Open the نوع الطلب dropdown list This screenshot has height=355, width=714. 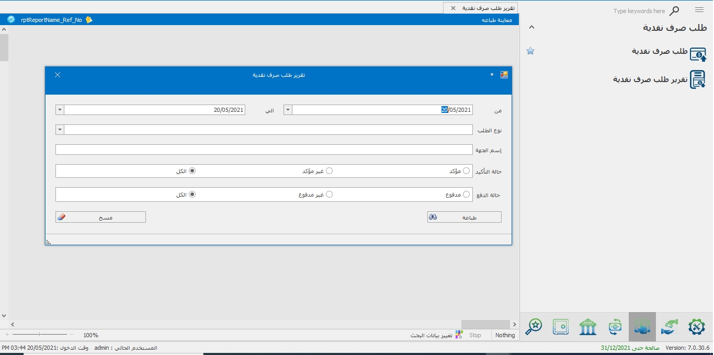click(60, 130)
